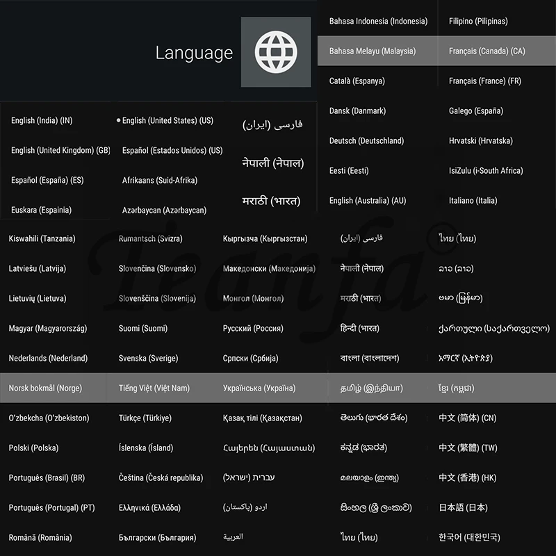Select Slovenčina (Slovensko)
556x556 pixels.
click(x=157, y=268)
